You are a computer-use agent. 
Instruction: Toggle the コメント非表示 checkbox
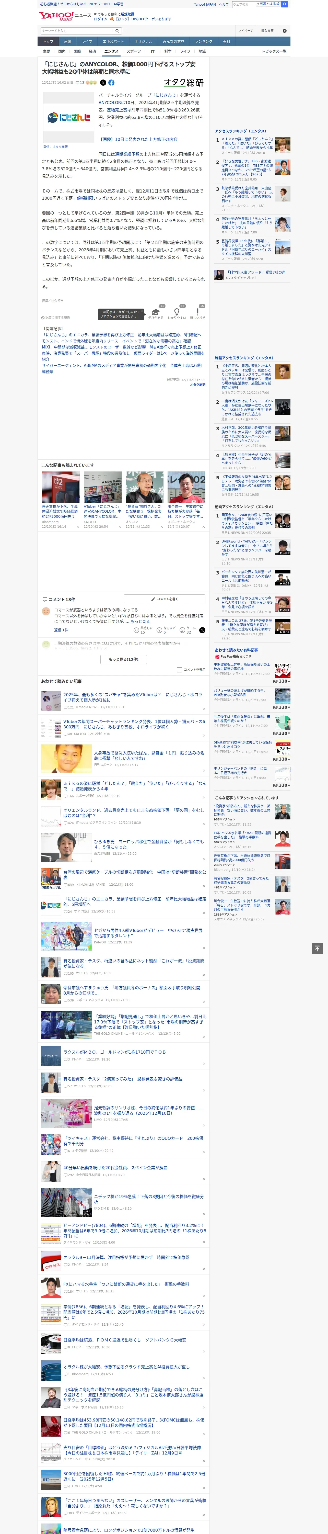(179, 670)
